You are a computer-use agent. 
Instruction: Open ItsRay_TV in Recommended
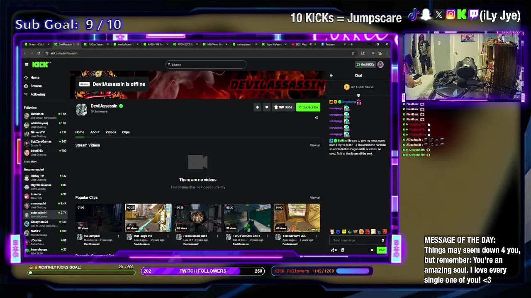coord(45,178)
